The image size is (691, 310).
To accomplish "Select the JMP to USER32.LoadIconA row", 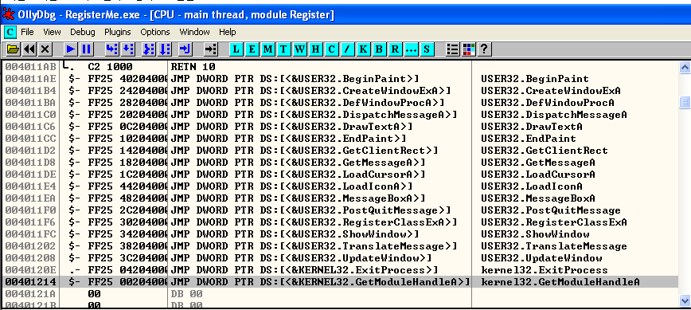I will point(340,186).
